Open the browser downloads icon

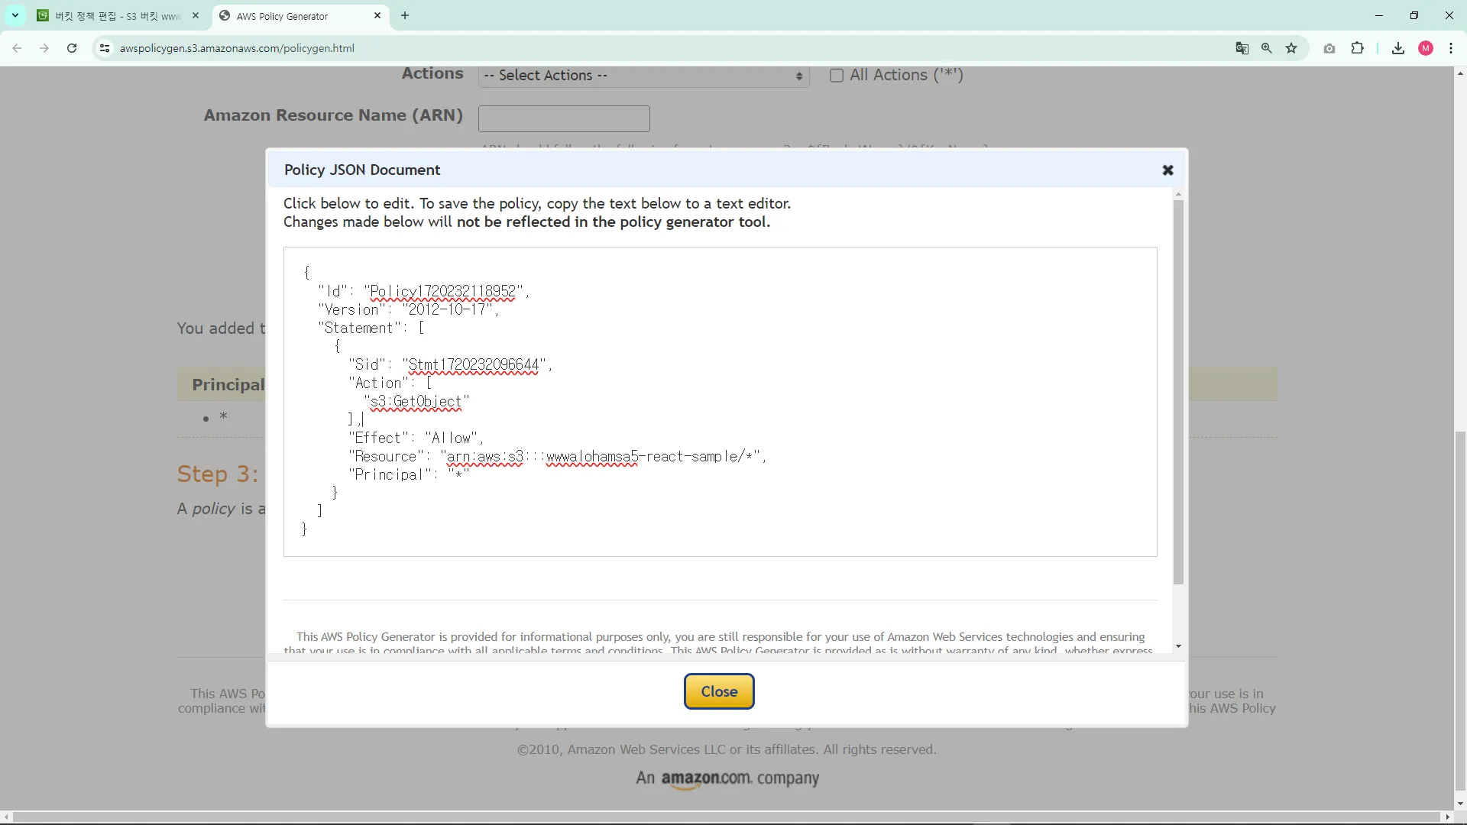tap(1398, 48)
